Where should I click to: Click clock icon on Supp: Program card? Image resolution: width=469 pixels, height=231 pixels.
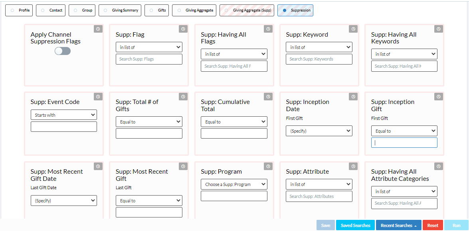click(268, 166)
